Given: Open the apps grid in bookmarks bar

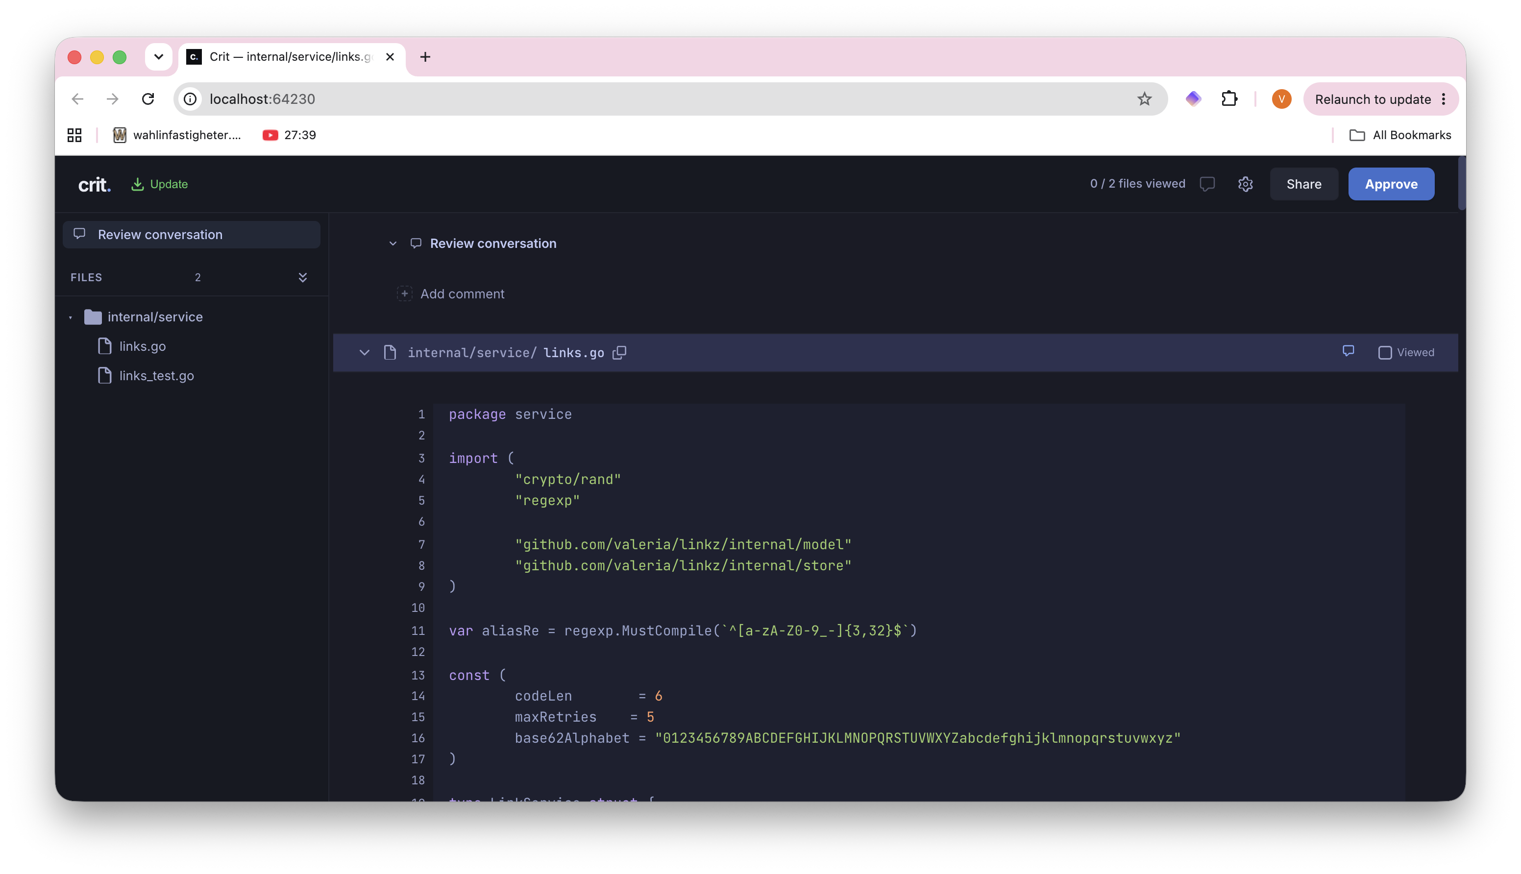Looking at the screenshot, I should pyautogui.click(x=74, y=135).
